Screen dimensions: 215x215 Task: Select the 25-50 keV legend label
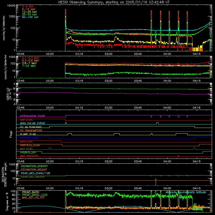[30, 15]
